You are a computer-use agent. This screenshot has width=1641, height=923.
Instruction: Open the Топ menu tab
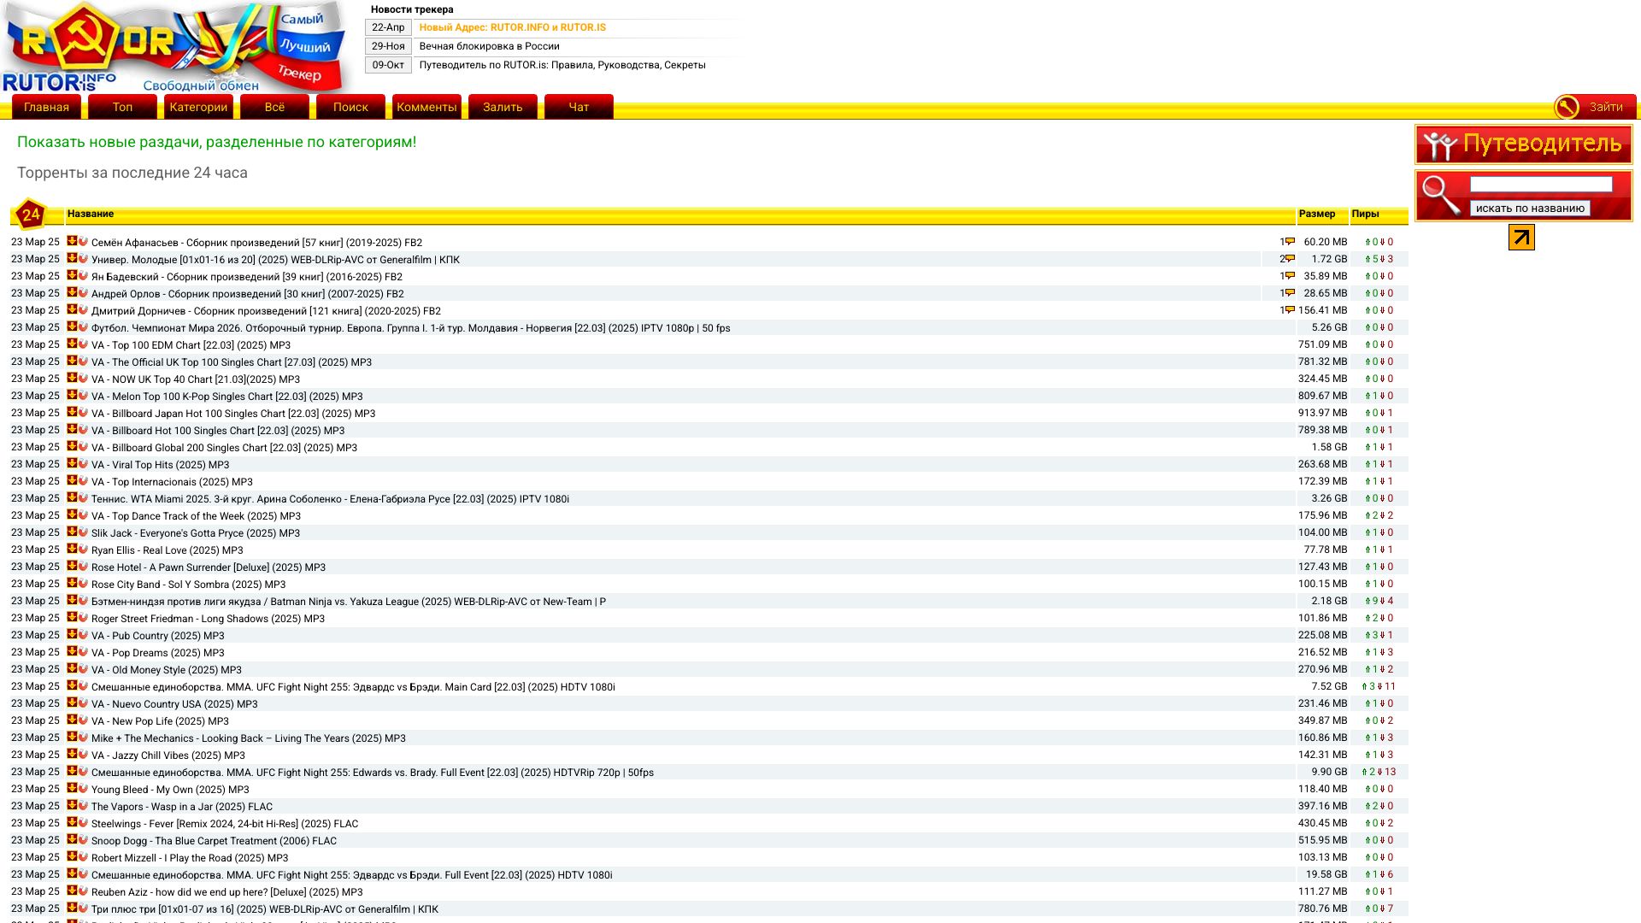point(122,107)
